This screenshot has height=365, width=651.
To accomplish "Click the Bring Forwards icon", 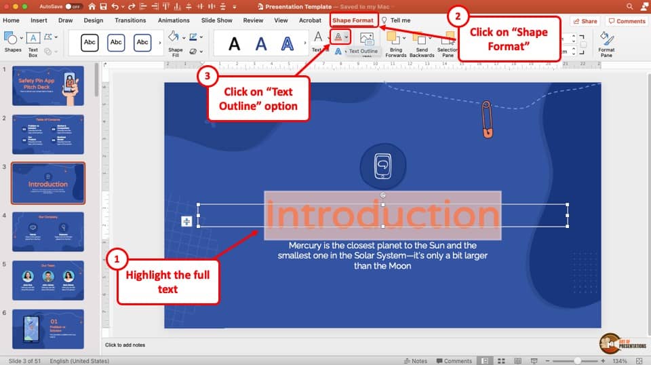I will [x=393, y=38].
